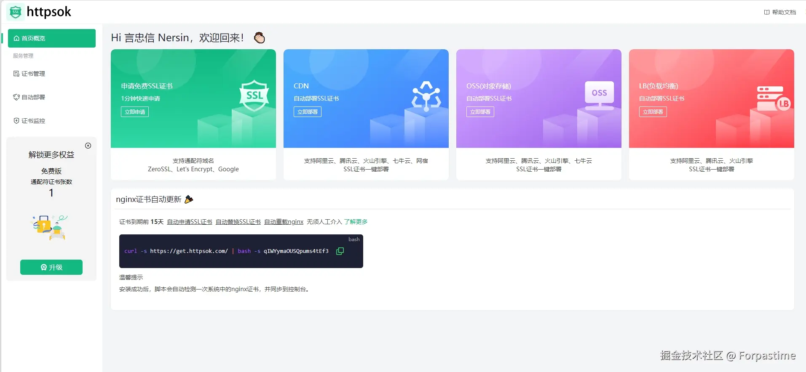This screenshot has height=372, width=806.
Task: Click the 自动替换SSL证书 underlined text
Action: coord(238,222)
